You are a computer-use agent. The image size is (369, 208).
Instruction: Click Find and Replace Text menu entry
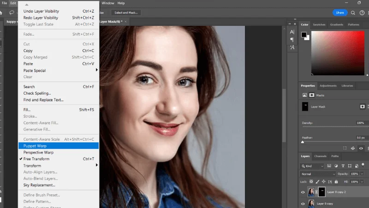click(59, 100)
